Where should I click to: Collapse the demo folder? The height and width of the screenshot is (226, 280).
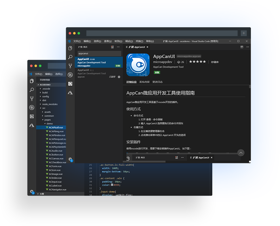pyautogui.click(x=45, y=124)
